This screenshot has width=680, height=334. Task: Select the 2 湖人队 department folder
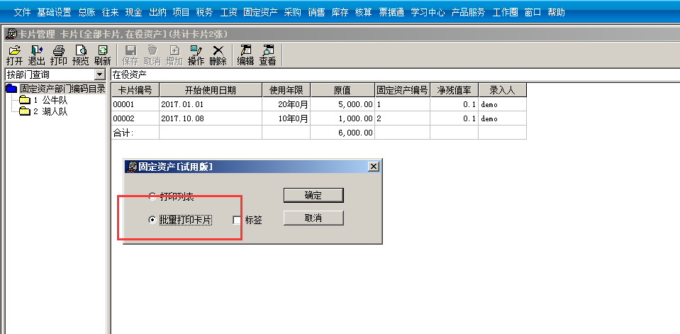click(x=50, y=111)
